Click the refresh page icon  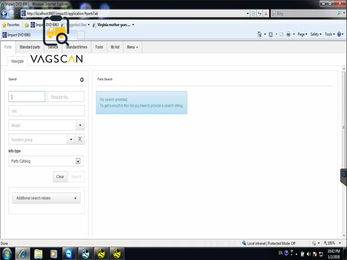point(259,13)
